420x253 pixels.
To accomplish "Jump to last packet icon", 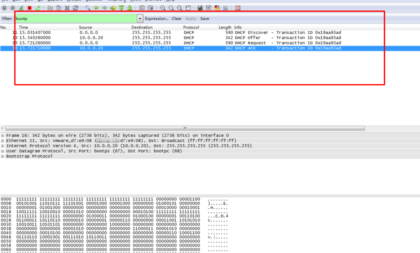I will (x=130, y=8).
